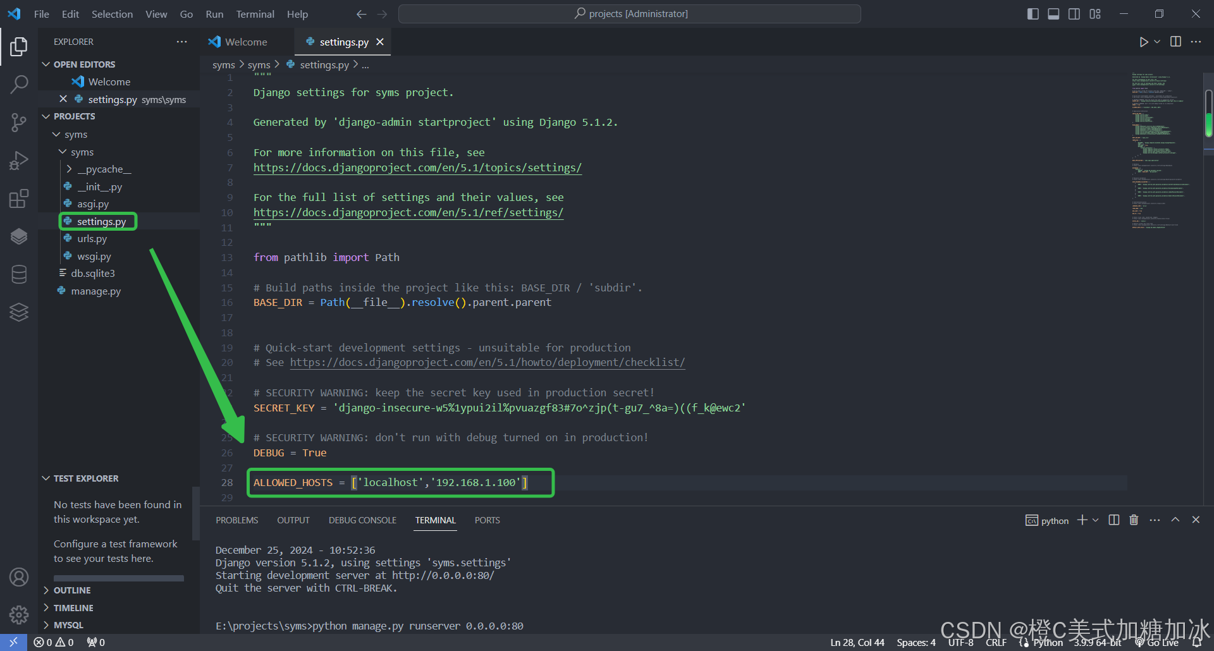This screenshot has height=651, width=1214.
Task: Click the Kill Terminal trash icon
Action: pos(1133,520)
